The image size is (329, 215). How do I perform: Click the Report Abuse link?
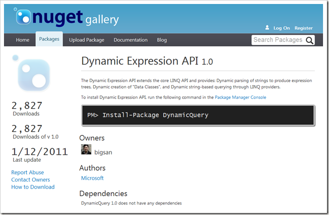[x=27, y=173]
